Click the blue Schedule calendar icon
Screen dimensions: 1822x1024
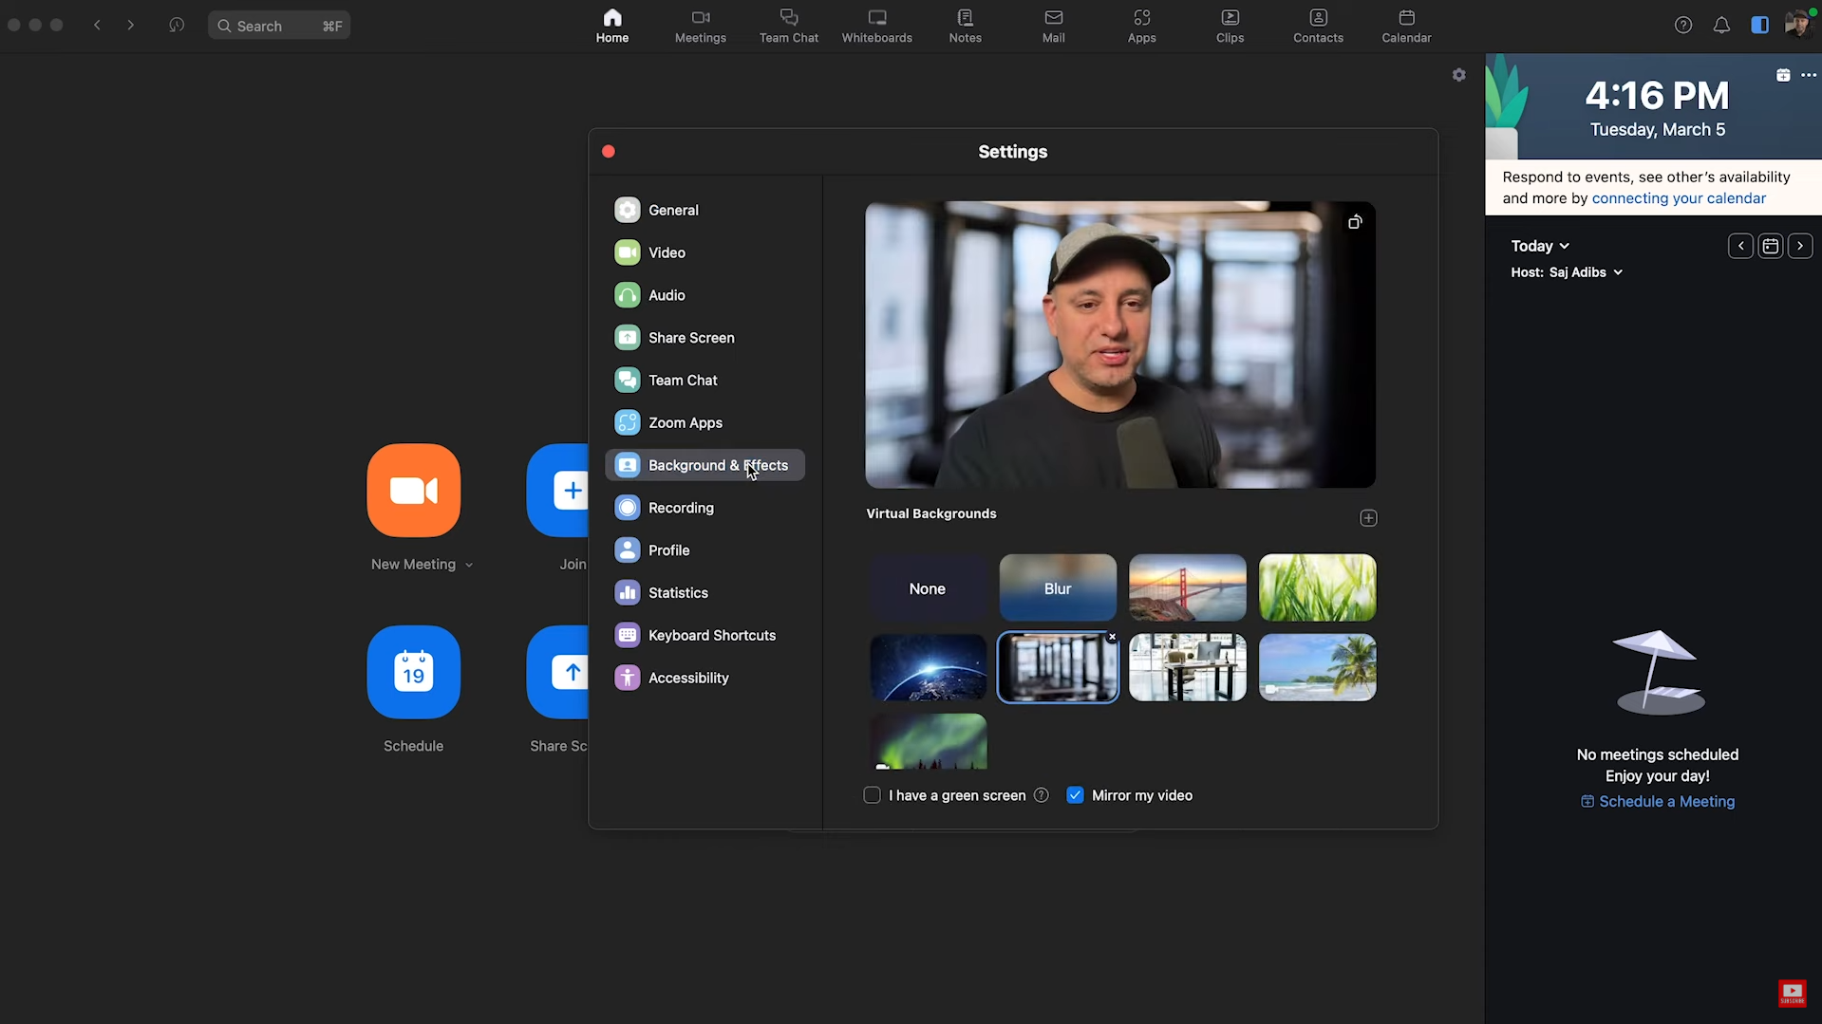click(x=413, y=672)
